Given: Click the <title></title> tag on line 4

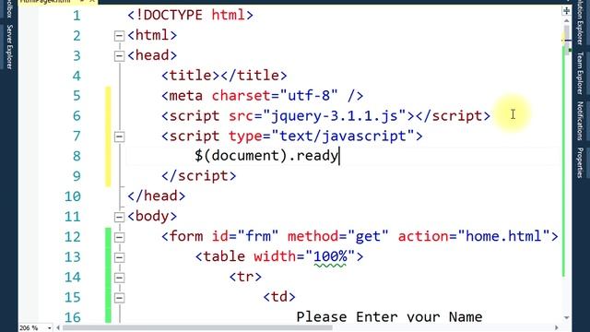Looking at the screenshot, I should pyautogui.click(x=224, y=76).
